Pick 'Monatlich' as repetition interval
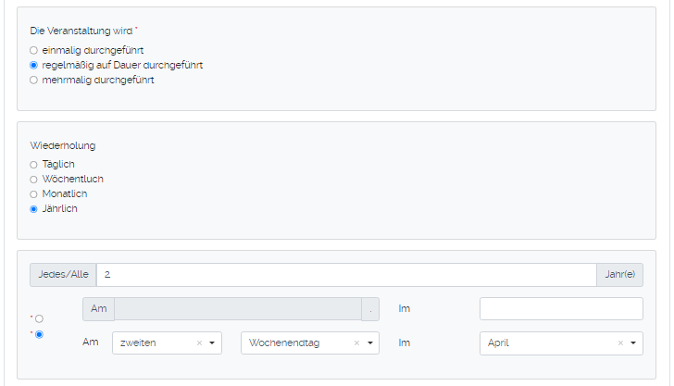The image size is (674, 386). [x=34, y=194]
